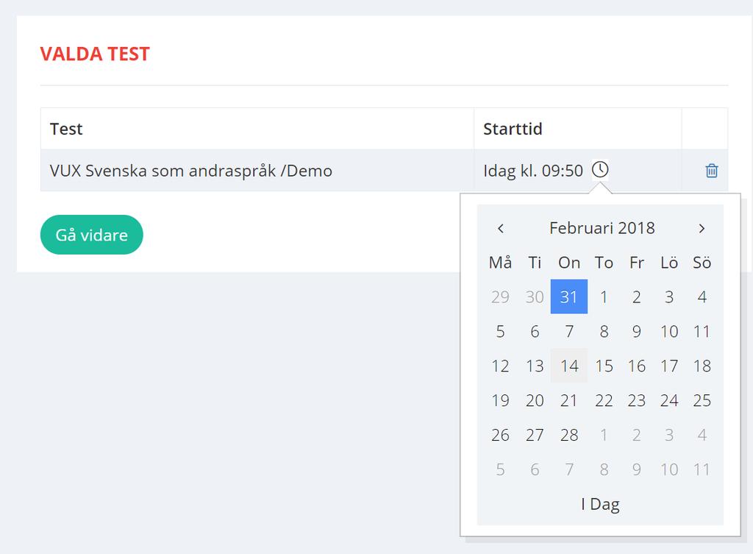Click the clock icon next to start time
Viewport: 753px width, 554px height.
point(600,170)
